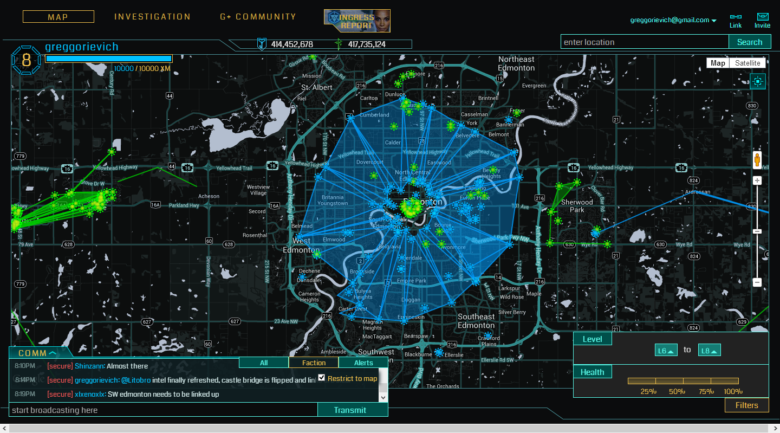Image resolution: width=780 pixels, height=433 pixels.
Task: Click the portal Health slider bar
Action: coord(683,381)
